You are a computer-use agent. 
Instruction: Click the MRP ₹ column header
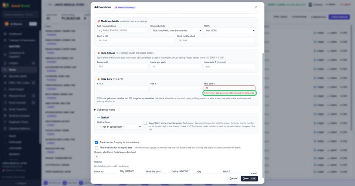click(226, 172)
